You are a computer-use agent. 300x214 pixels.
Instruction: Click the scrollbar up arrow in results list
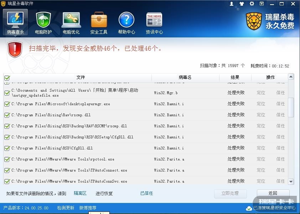[291, 77]
